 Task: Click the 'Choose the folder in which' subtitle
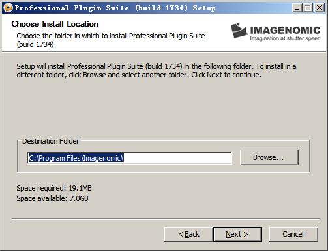click(x=111, y=40)
